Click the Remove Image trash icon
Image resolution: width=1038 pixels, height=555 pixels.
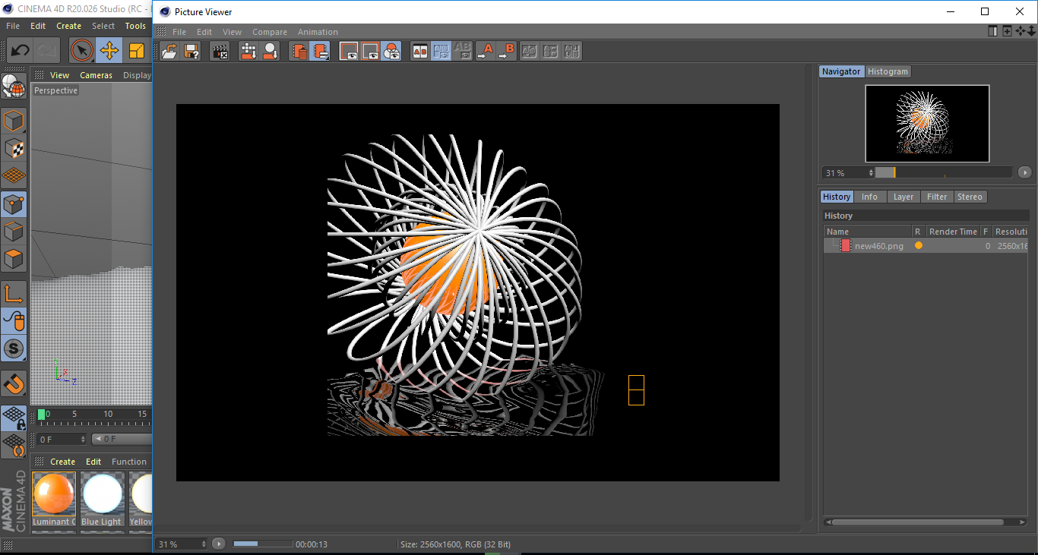click(x=299, y=51)
